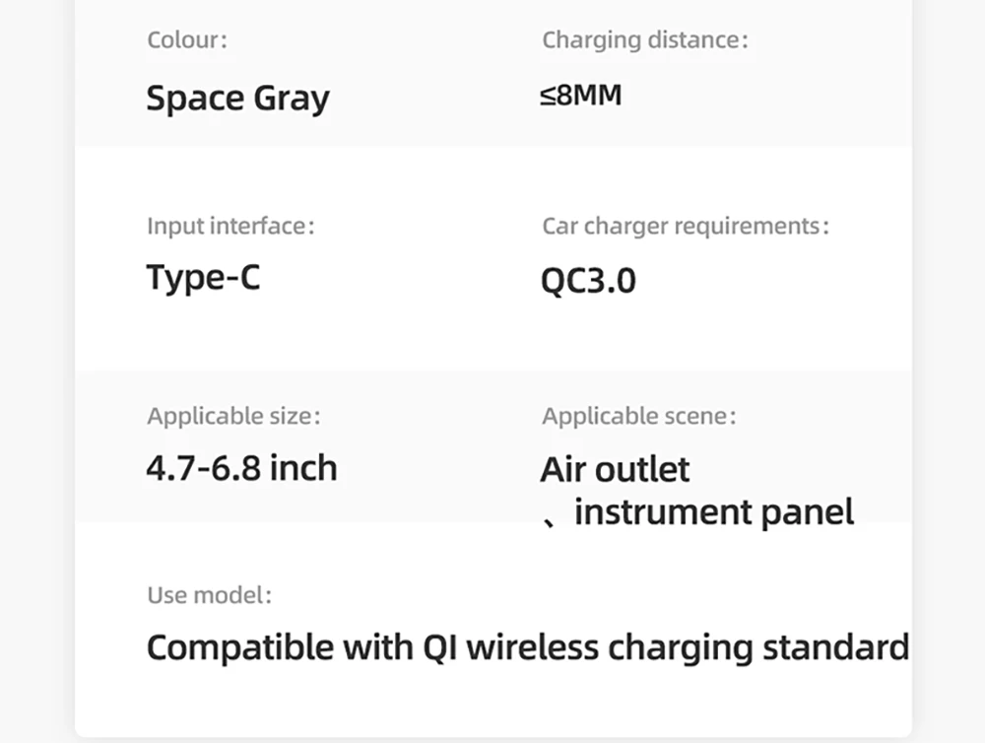The height and width of the screenshot is (743, 985).
Task: Select the "QC3.0" requirement value
Action: click(588, 281)
